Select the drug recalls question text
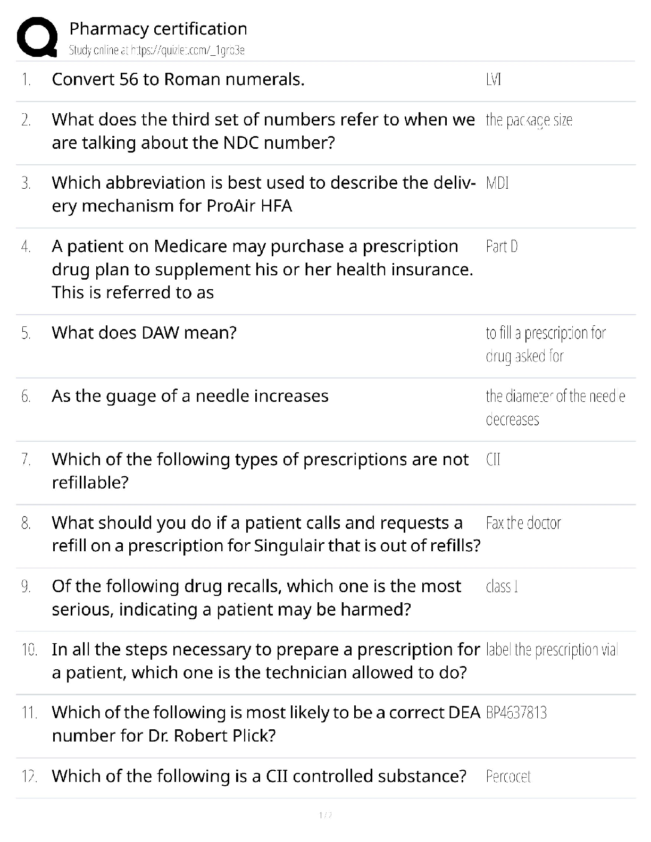This screenshot has height=842, width=651. pyautogui.click(x=256, y=597)
